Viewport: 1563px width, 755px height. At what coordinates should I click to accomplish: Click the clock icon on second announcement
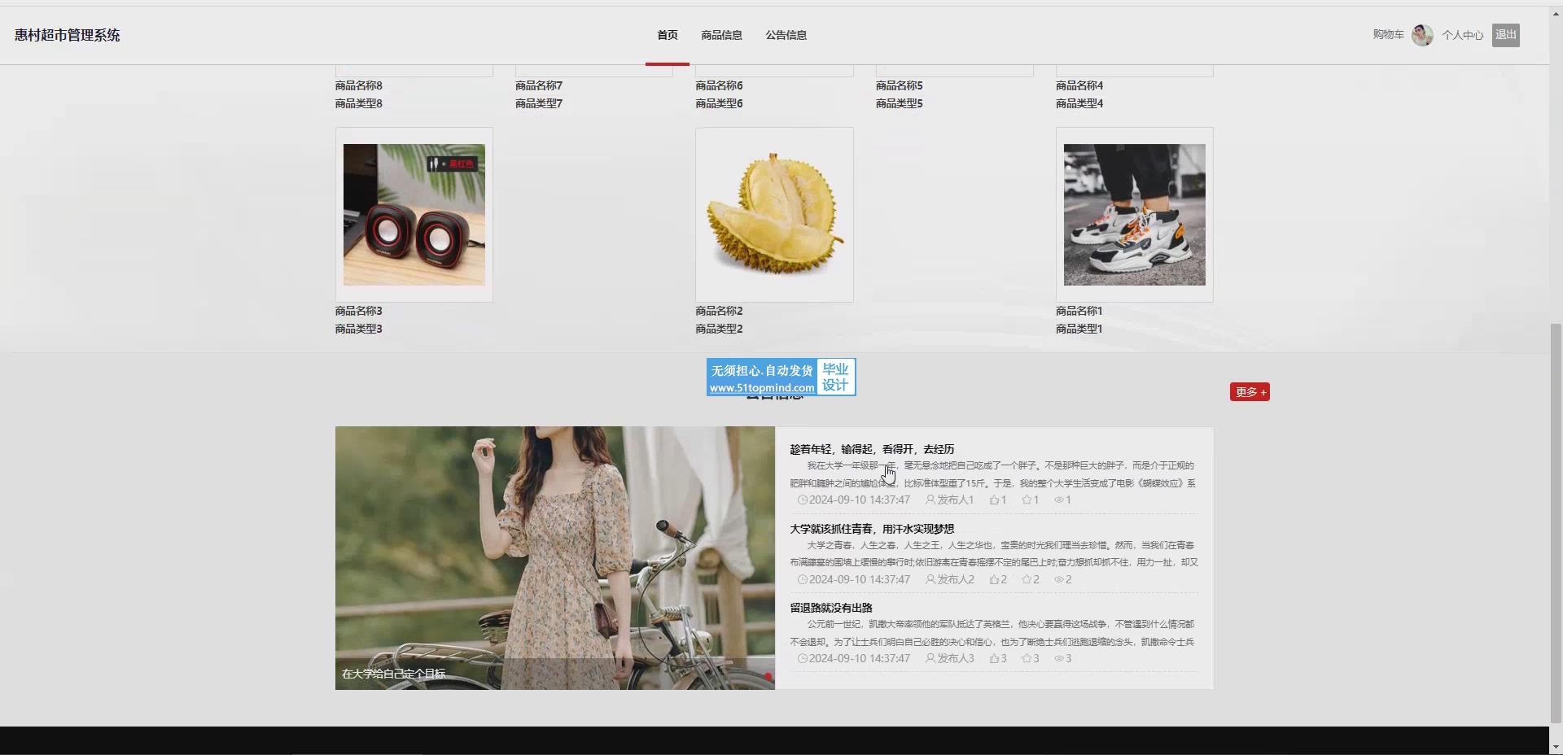point(802,580)
